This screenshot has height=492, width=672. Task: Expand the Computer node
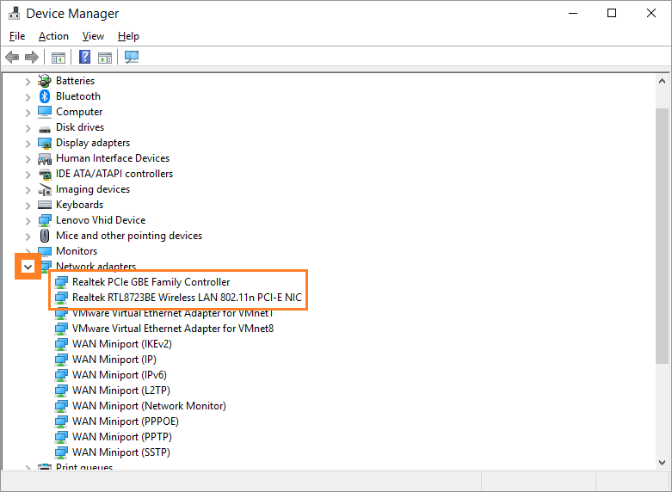28,113
